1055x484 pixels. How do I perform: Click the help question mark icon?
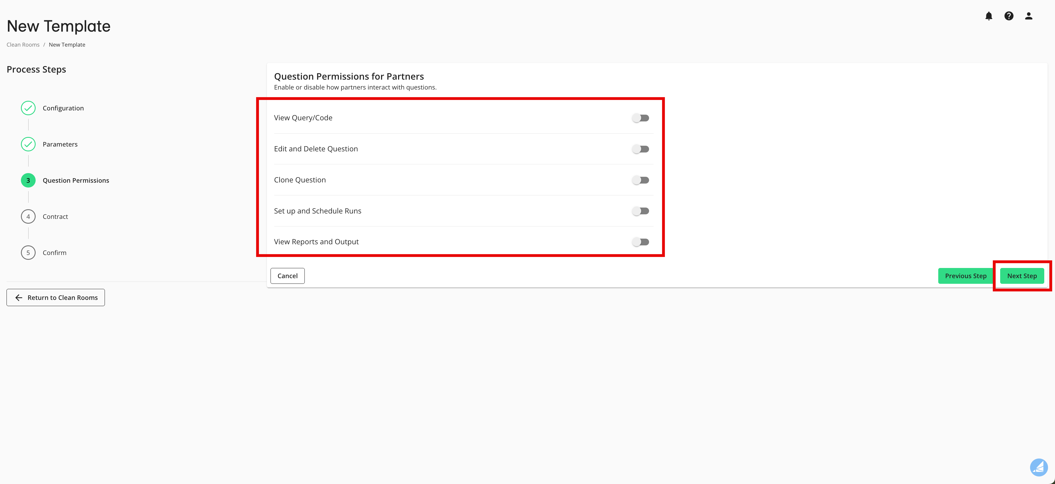[1009, 16]
